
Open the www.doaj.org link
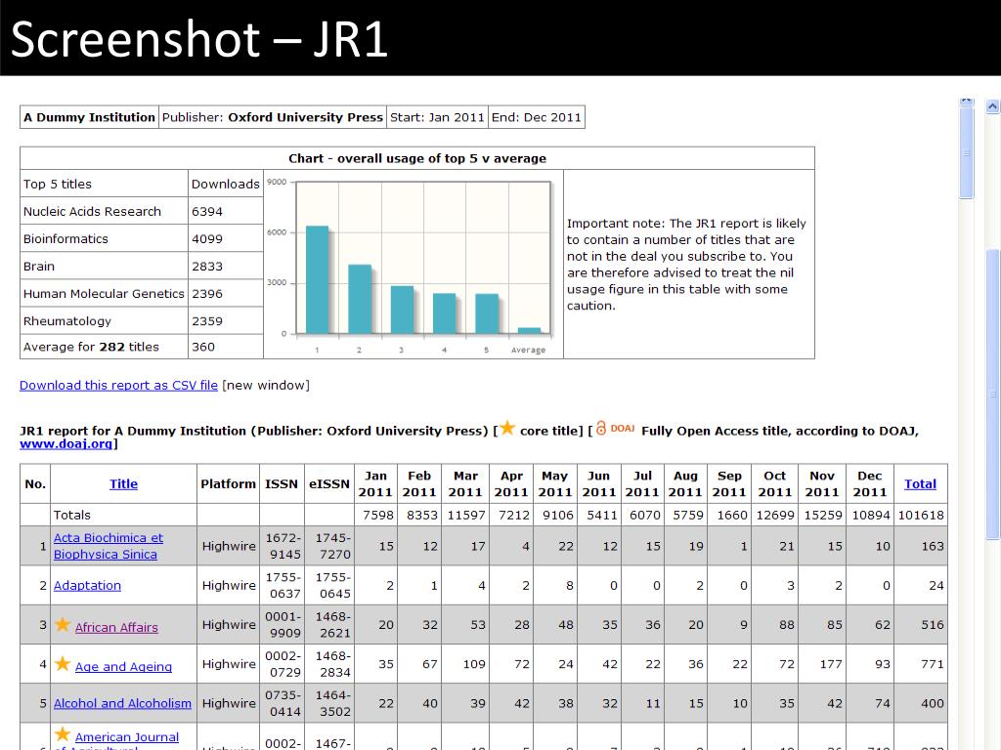click(x=65, y=444)
